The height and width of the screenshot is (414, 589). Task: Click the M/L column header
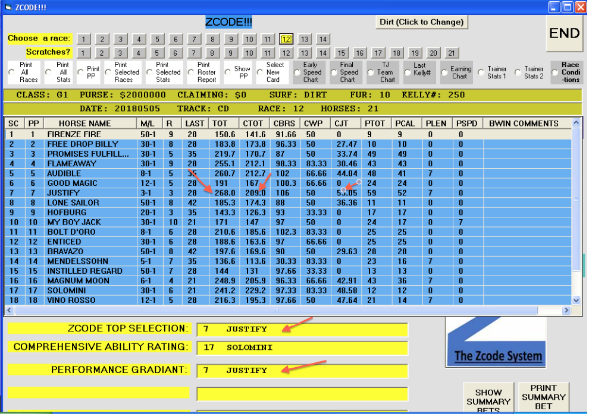tap(149, 124)
